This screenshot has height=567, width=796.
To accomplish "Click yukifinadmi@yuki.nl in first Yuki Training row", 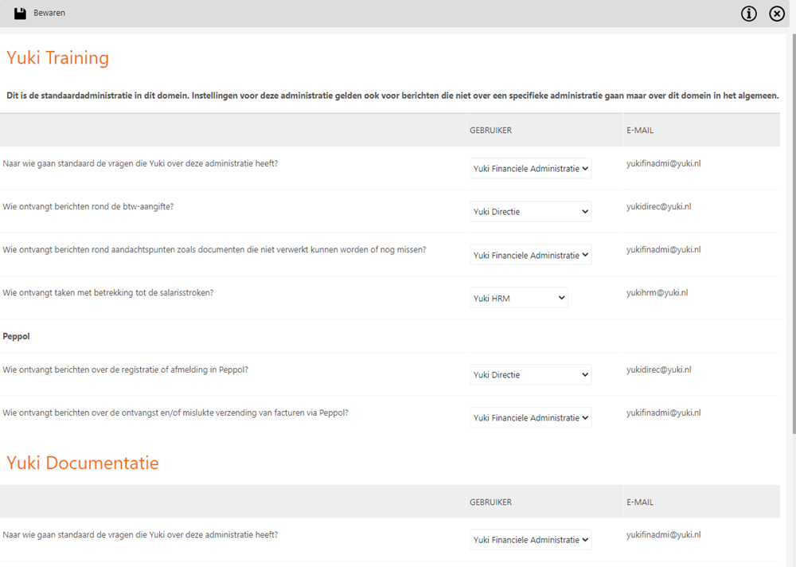I will [664, 163].
